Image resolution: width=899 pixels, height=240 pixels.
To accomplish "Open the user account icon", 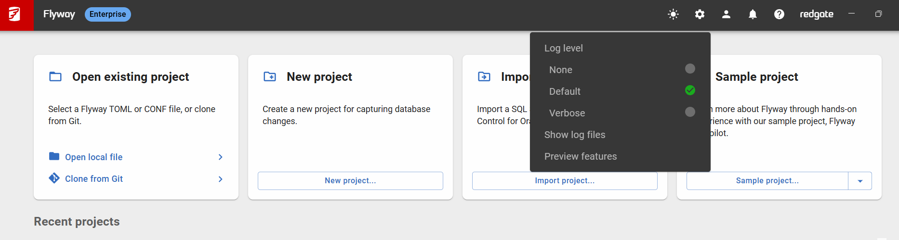I will [726, 14].
